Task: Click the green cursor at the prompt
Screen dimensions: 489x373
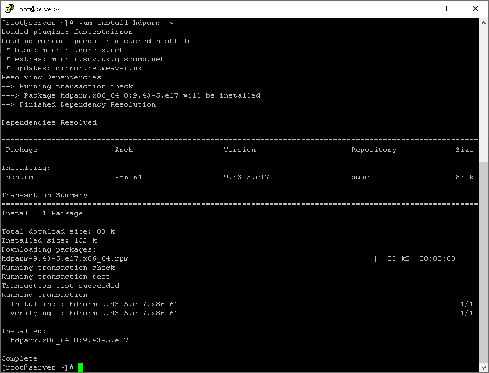Action: coord(81,367)
